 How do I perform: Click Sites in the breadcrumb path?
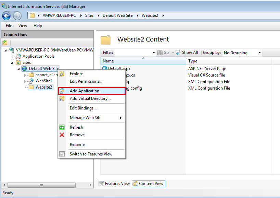[89, 15]
